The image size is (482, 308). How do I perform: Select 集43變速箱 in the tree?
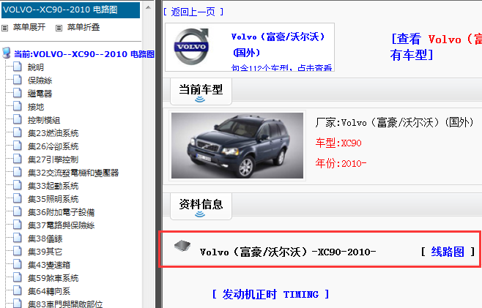pyautogui.click(x=49, y=265)
